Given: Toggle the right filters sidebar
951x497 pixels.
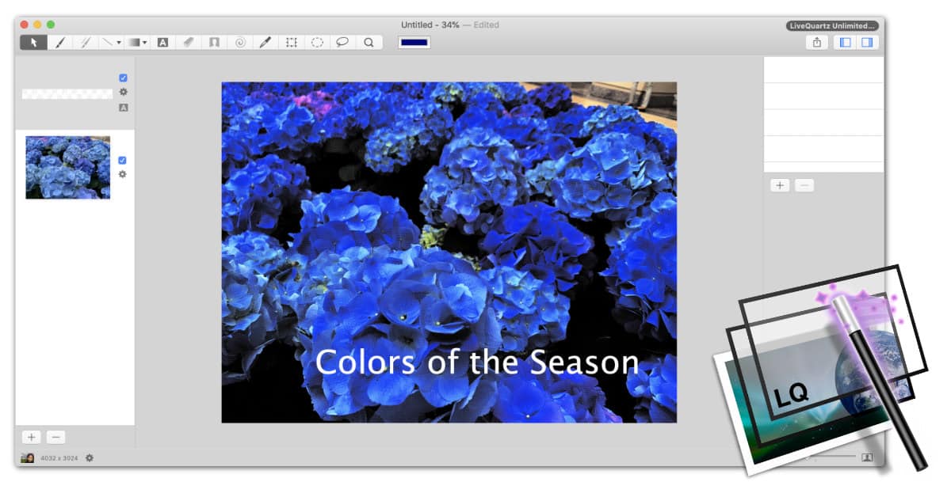Looking at the screenshot, I should click(x=867, y=43).
